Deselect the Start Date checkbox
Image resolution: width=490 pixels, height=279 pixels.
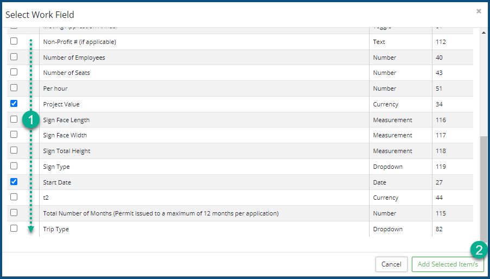14,182
